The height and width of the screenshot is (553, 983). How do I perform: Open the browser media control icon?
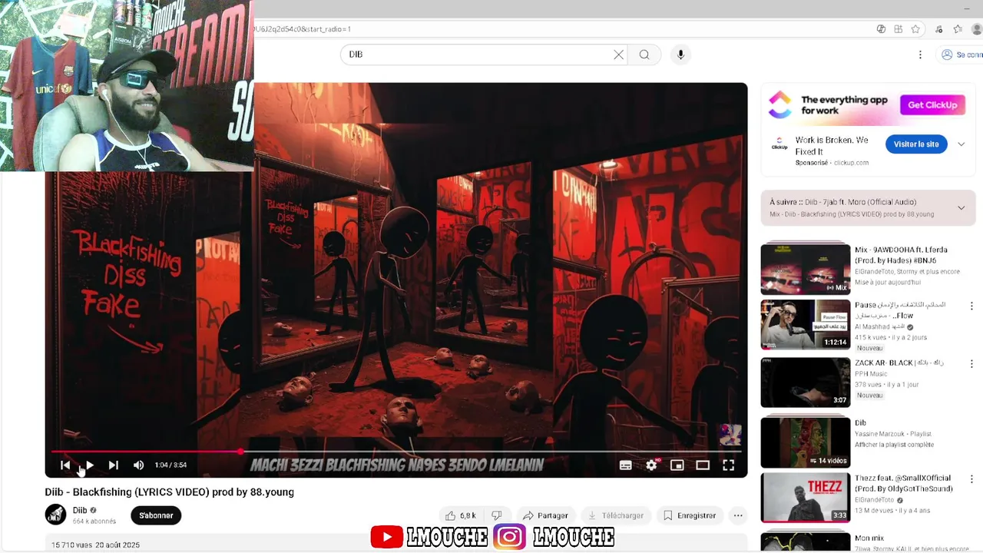click(938, 29)
